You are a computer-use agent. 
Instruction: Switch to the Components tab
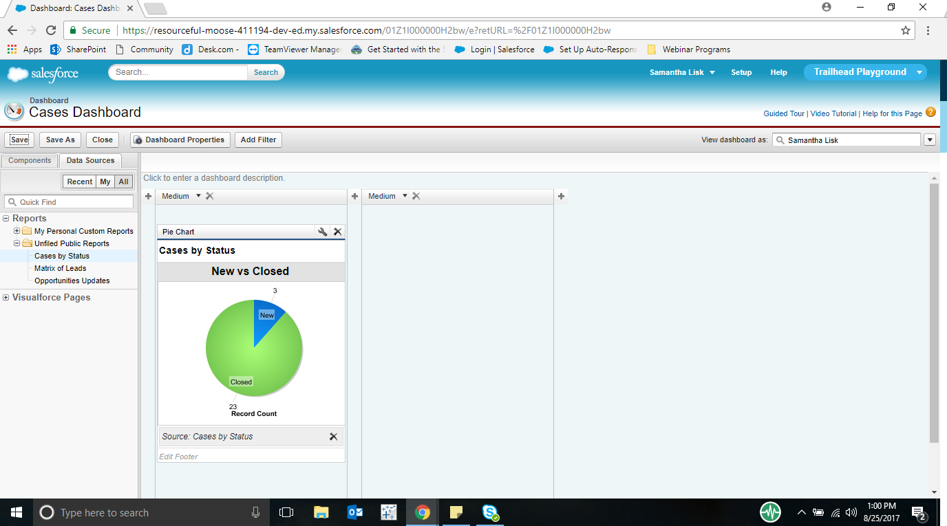(x=30, y=160)
